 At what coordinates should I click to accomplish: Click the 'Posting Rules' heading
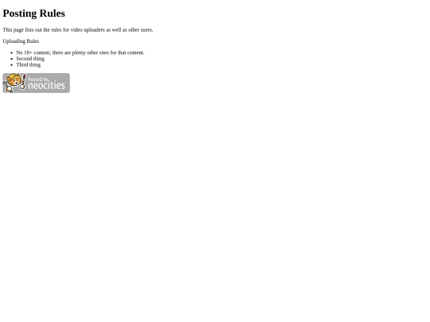point(34,14)
